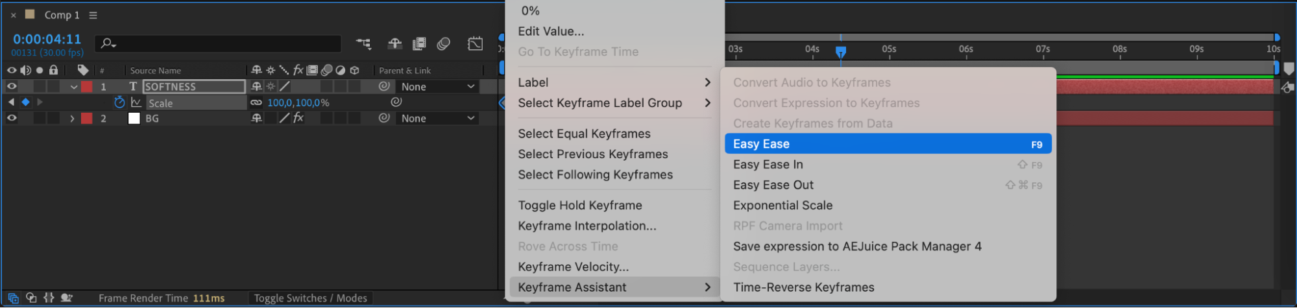Click BG layer red label swatch

[x=87, y=119]
